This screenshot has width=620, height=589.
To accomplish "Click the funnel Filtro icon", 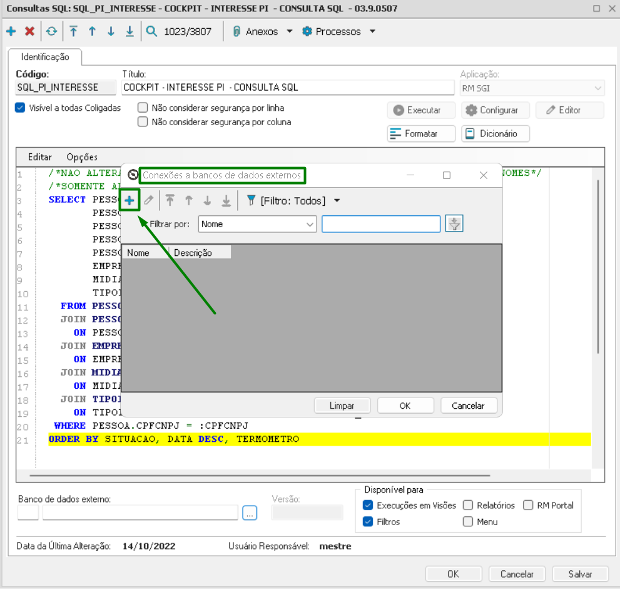I will tap(251, 200).
